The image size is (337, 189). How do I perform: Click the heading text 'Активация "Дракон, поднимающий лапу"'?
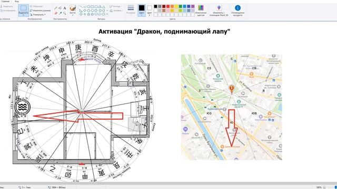pos(164,31)
